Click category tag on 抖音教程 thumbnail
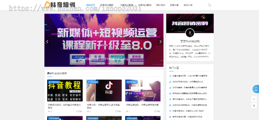 (x=54, y=82)
